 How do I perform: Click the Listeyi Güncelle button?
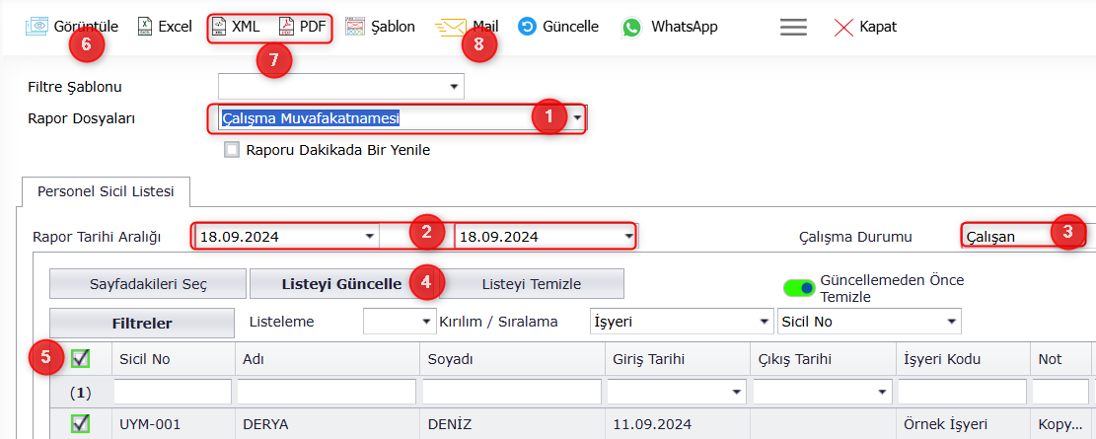(x=341, y=284)
